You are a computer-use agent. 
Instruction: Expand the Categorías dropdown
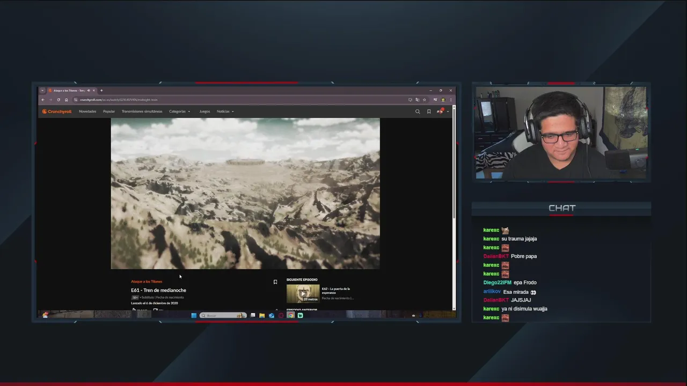click(x=179, y=112)
